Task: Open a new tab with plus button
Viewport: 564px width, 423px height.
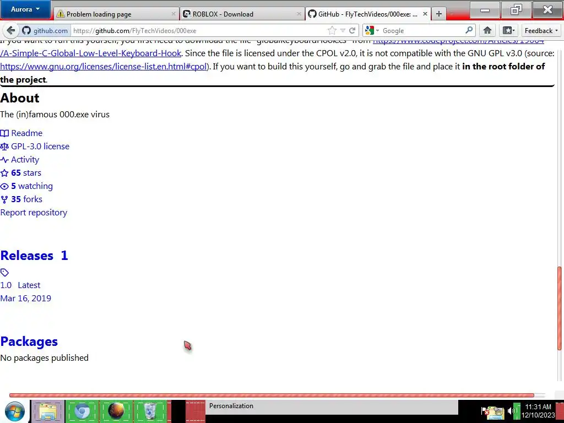Action: (439, 14)
